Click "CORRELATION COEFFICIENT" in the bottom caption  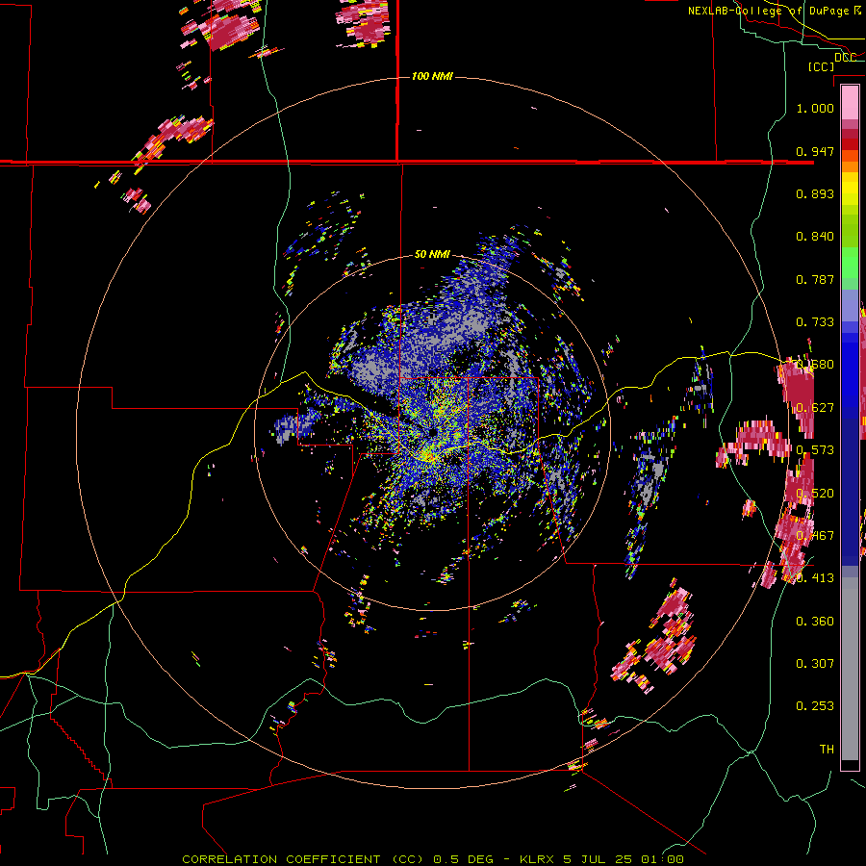281,859
